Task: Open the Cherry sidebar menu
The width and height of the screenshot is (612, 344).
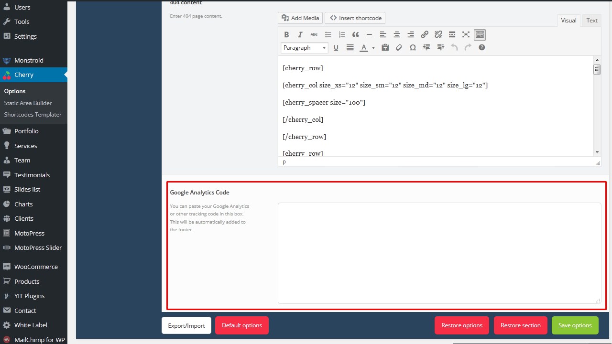Action: [x=33, y=75]
